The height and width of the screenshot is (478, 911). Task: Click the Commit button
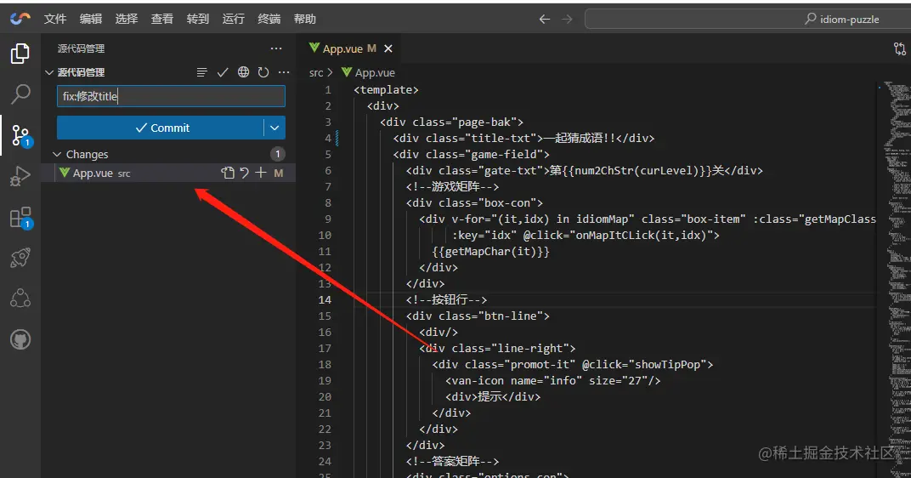[x=161, y=128]
